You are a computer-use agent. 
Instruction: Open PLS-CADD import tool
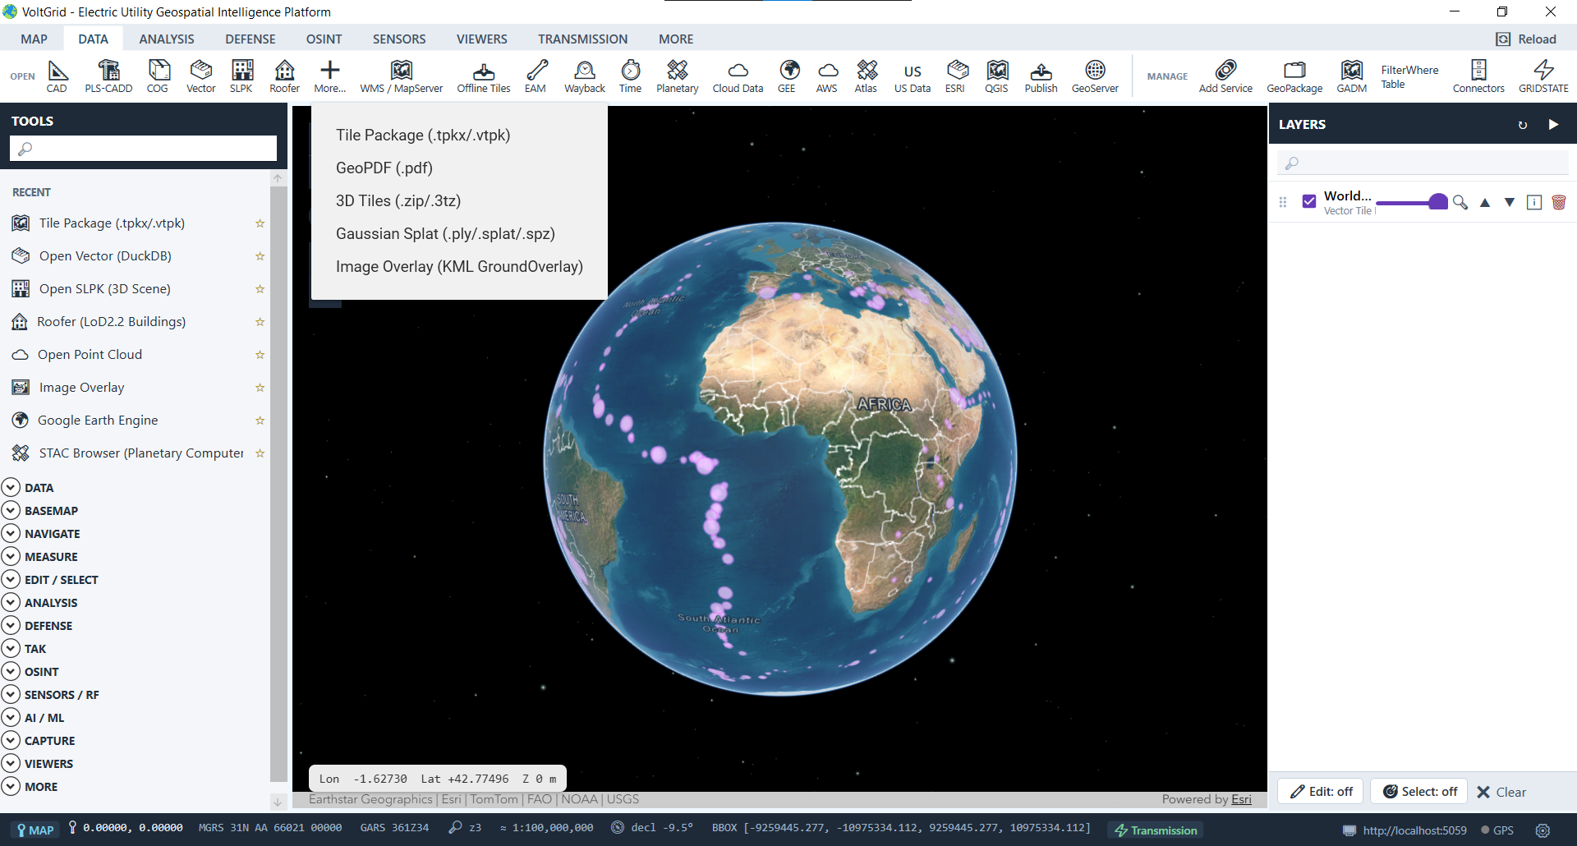tap(108, 76)
